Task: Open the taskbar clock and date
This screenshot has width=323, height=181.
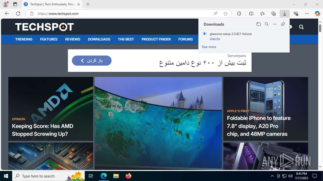Action: coord(302,176)
